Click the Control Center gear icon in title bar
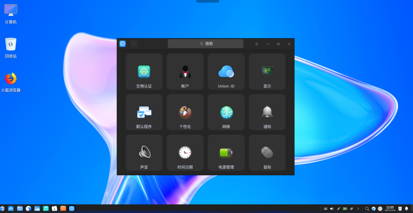The image size is (413, 213). (x=122, y=44)
